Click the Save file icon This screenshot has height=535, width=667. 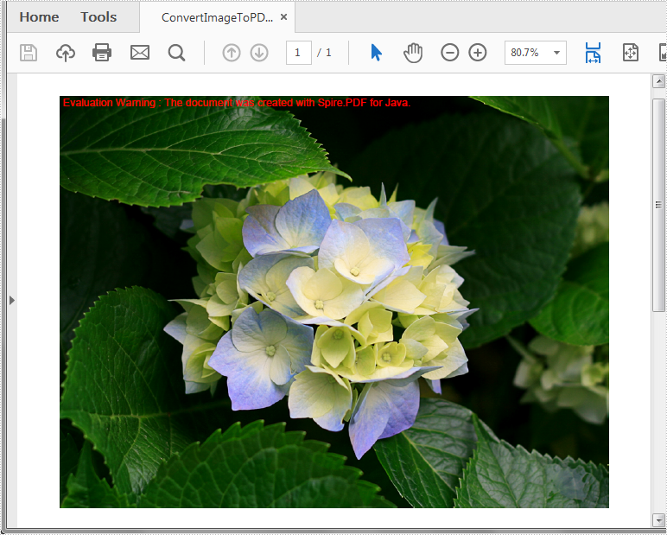coord(29,53)
